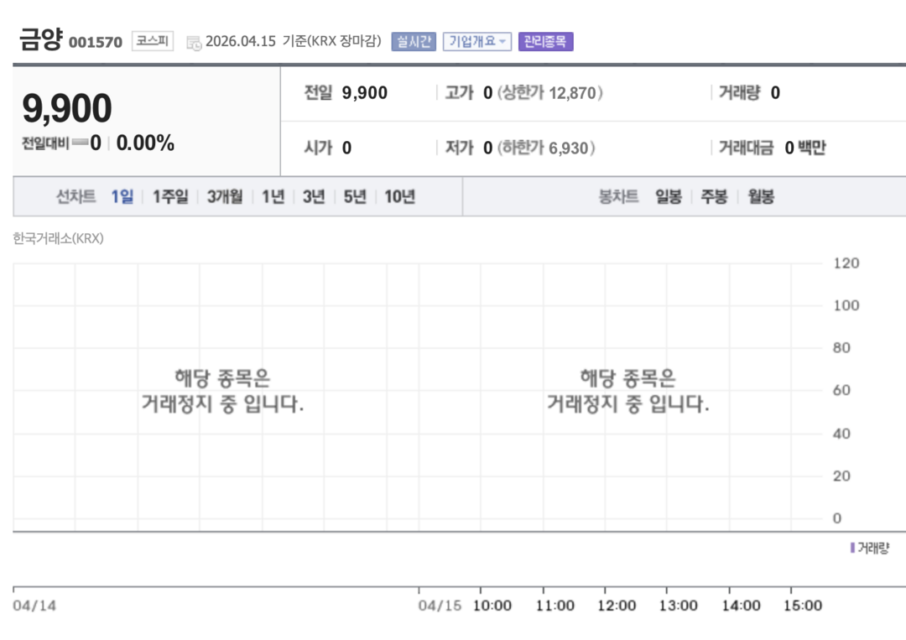The width and height of the screenshot is (906, 640).
Task: Show the 월봉 monthly candle chart
Action: click(760, 197)
